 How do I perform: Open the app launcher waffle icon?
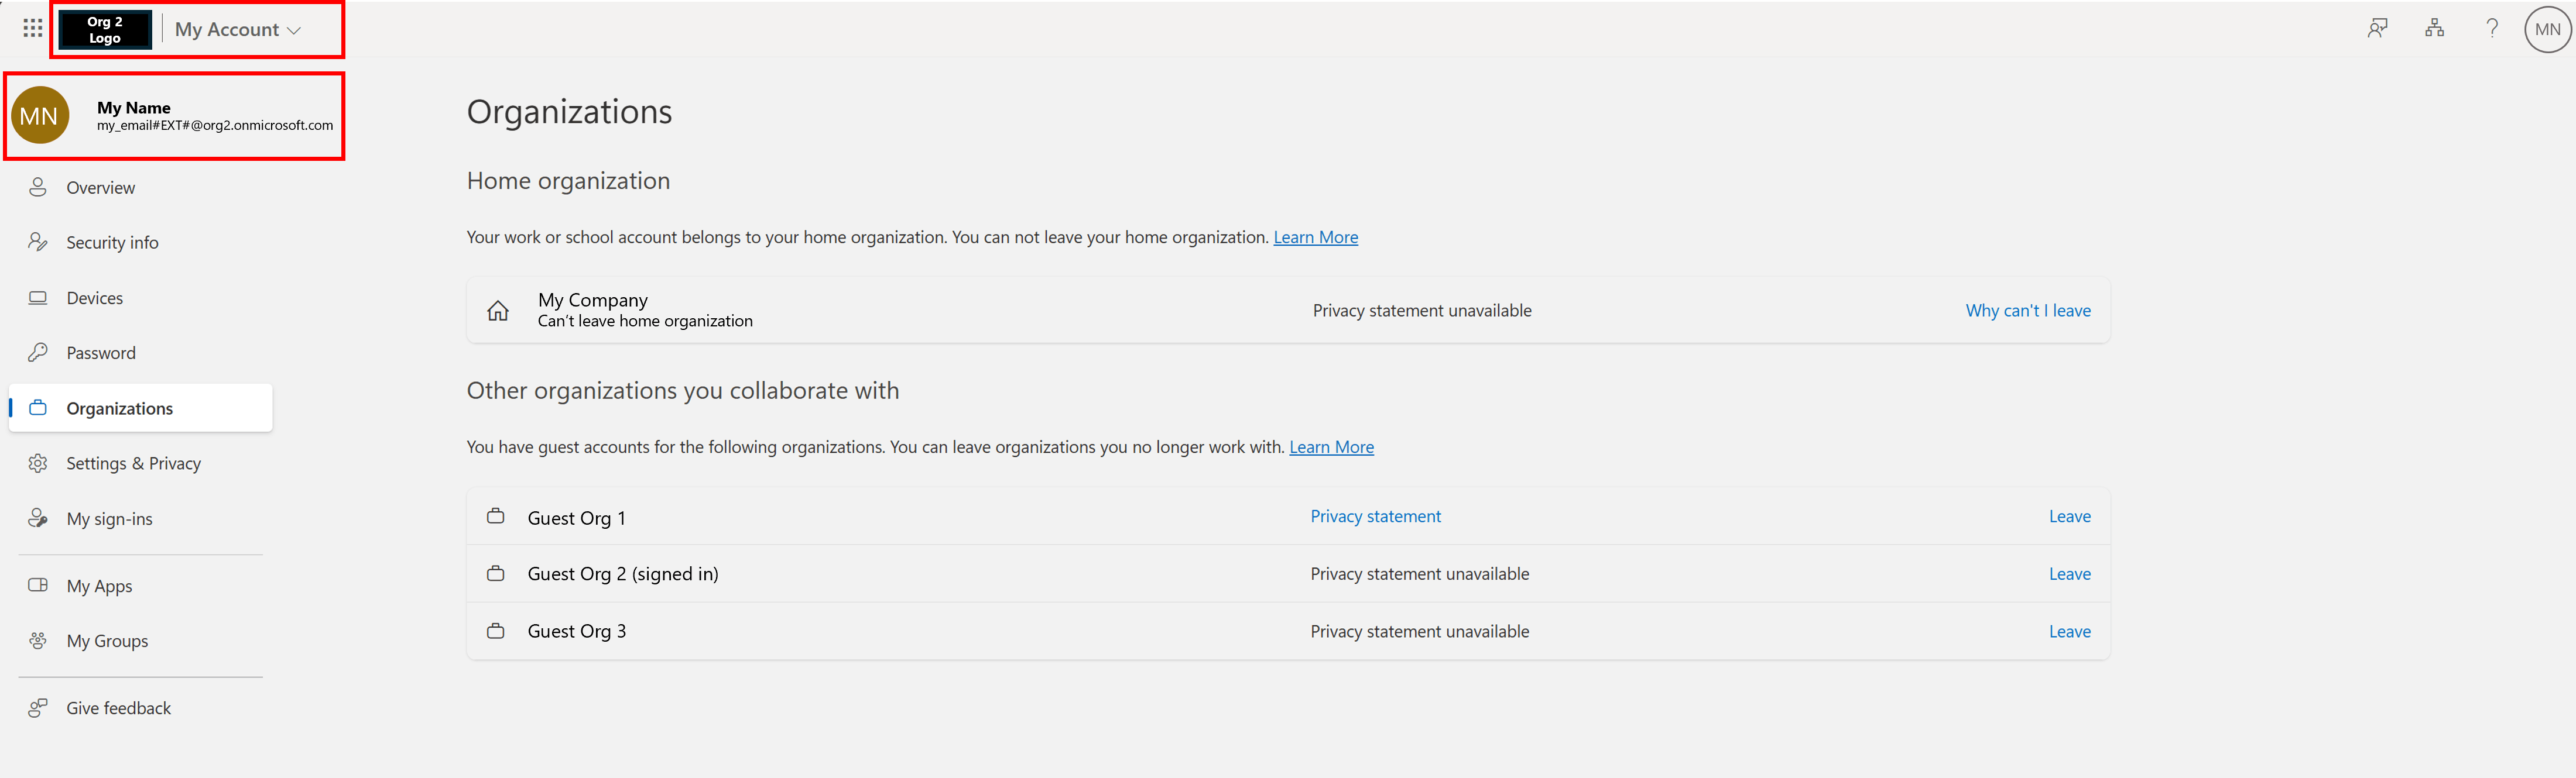coord(33,29)
